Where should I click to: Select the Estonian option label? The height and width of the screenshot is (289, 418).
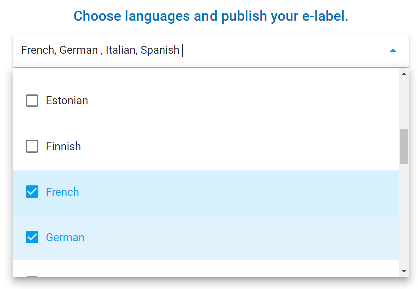[x=67, y=101]
